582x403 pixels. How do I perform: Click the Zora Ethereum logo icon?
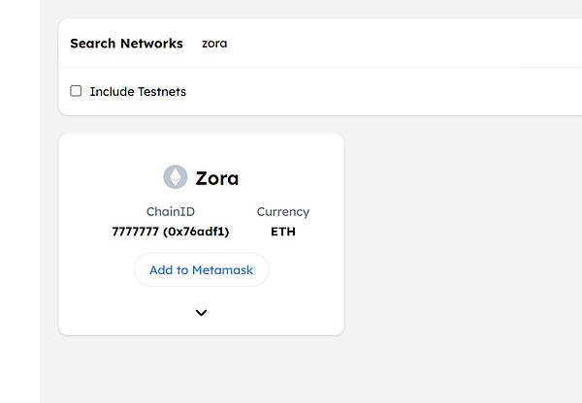click(175, 177)
